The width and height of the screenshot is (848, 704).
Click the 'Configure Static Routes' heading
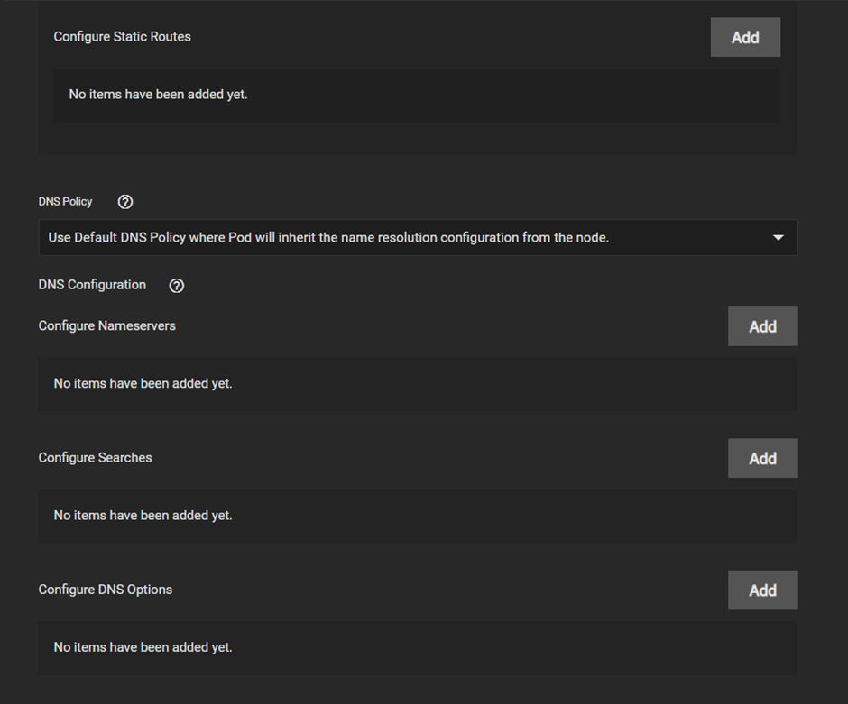(122, 37)
